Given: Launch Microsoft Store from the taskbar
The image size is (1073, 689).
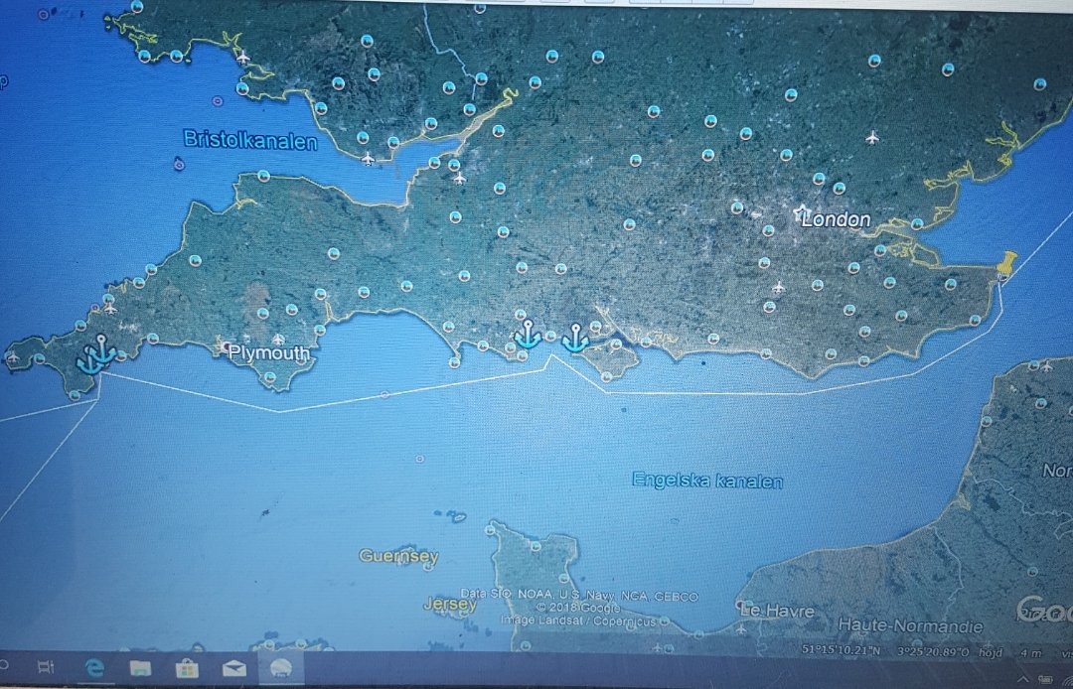Looking at the screenshot, I should point(187,667).
